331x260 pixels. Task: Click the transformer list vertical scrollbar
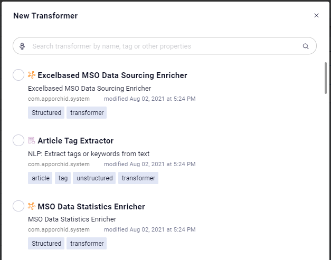click(x=326, y=78)
